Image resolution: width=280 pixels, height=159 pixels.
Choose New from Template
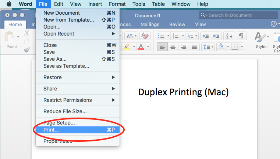pos(78,20)
